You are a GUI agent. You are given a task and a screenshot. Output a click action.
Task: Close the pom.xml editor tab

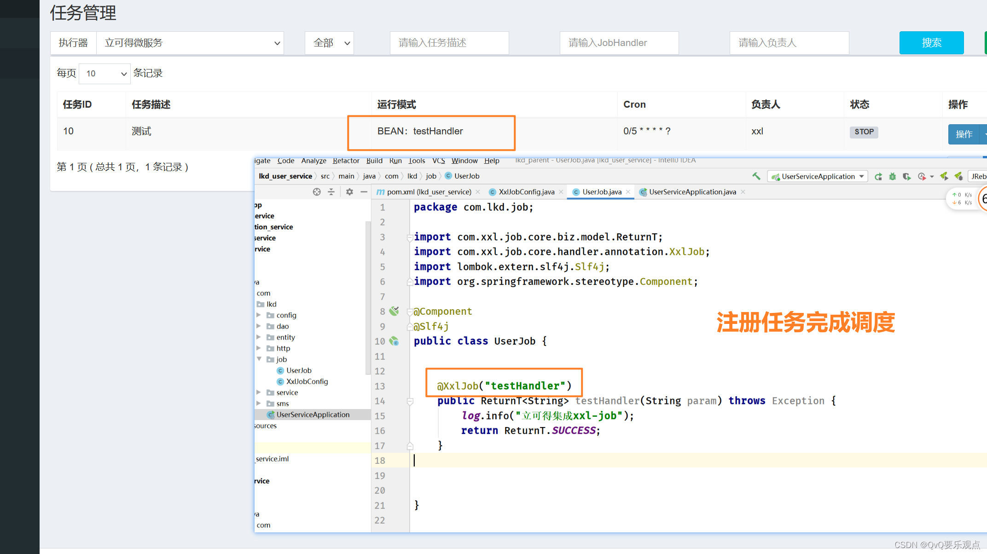[478, 192]
